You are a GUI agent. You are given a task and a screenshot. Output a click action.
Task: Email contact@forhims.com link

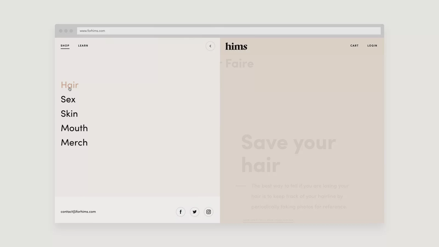coord(78,212)
